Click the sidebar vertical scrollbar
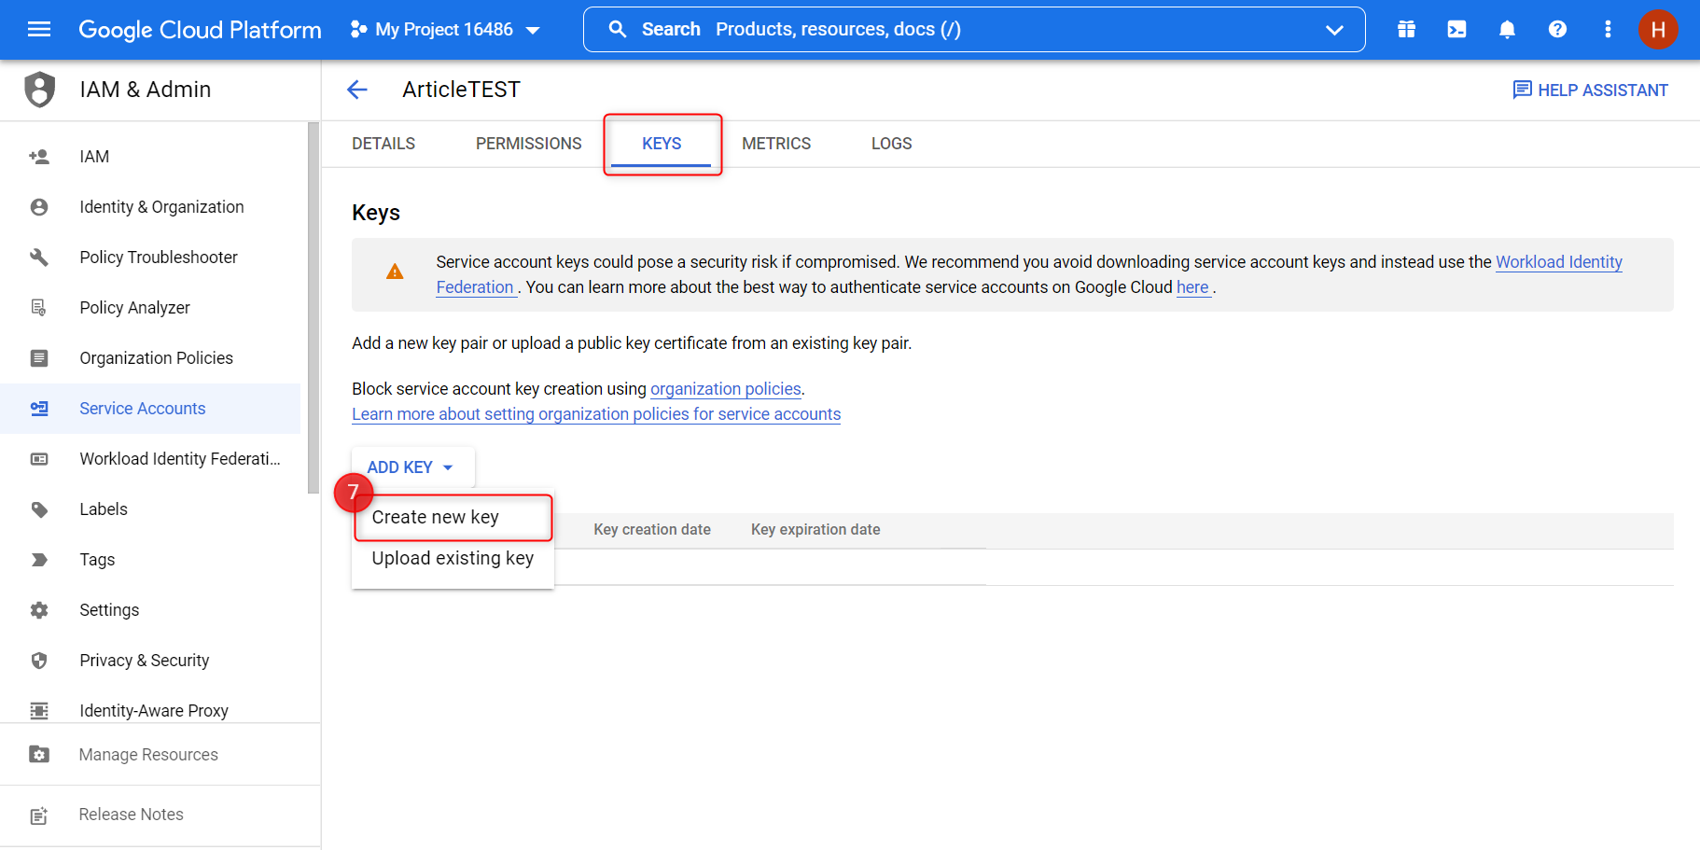 314,308
